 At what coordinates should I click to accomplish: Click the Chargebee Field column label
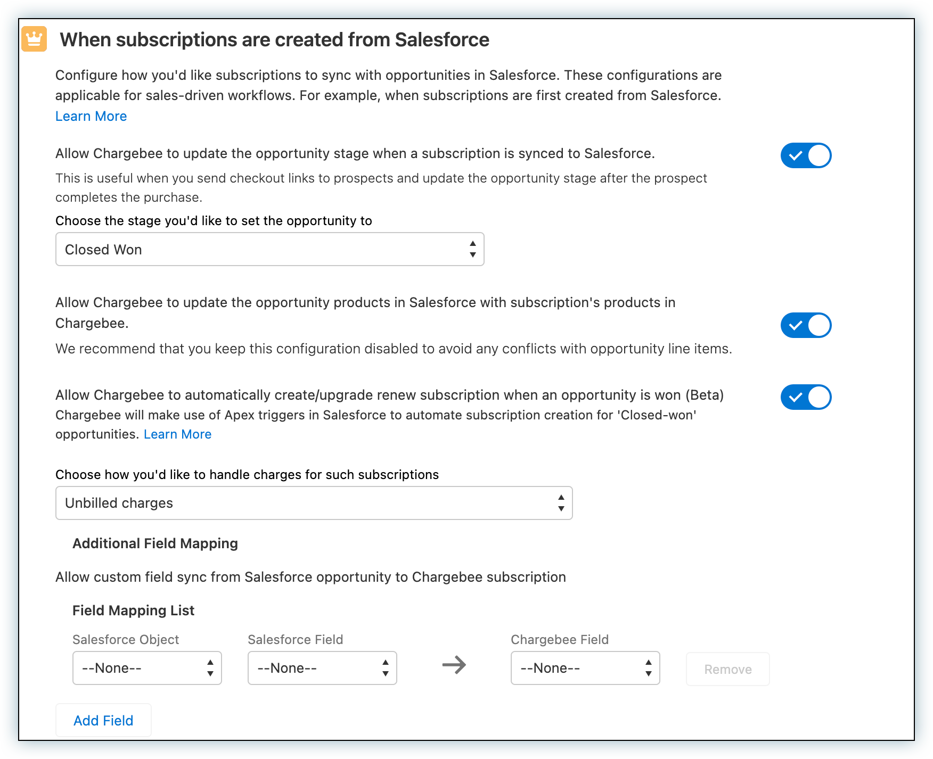(x=559, y=640)
